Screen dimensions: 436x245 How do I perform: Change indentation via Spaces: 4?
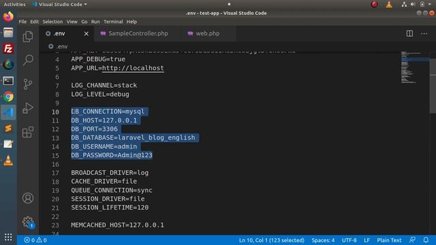coord(323,240)
